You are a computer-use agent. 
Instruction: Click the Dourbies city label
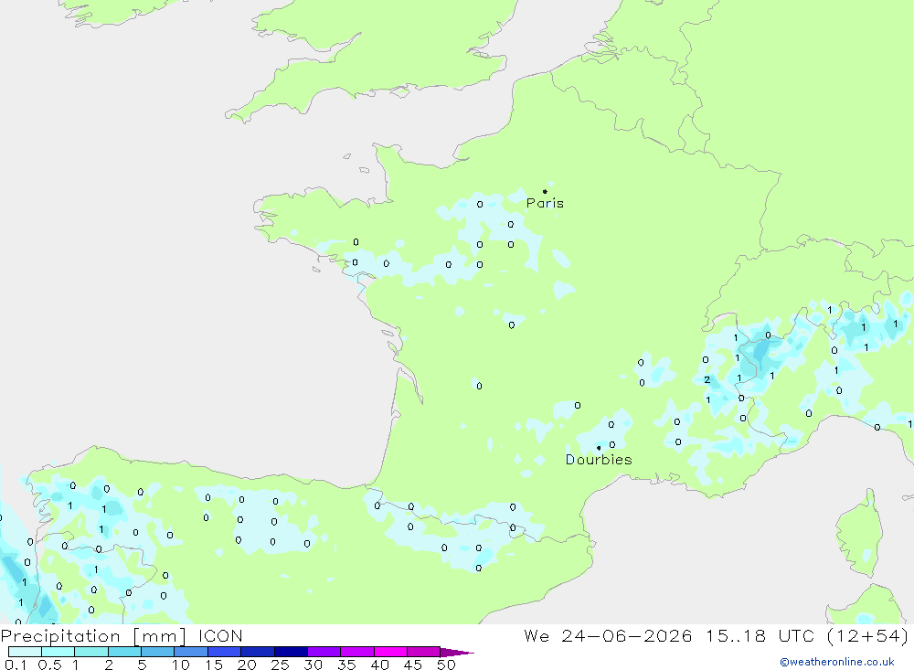click(x=599, y=460)
